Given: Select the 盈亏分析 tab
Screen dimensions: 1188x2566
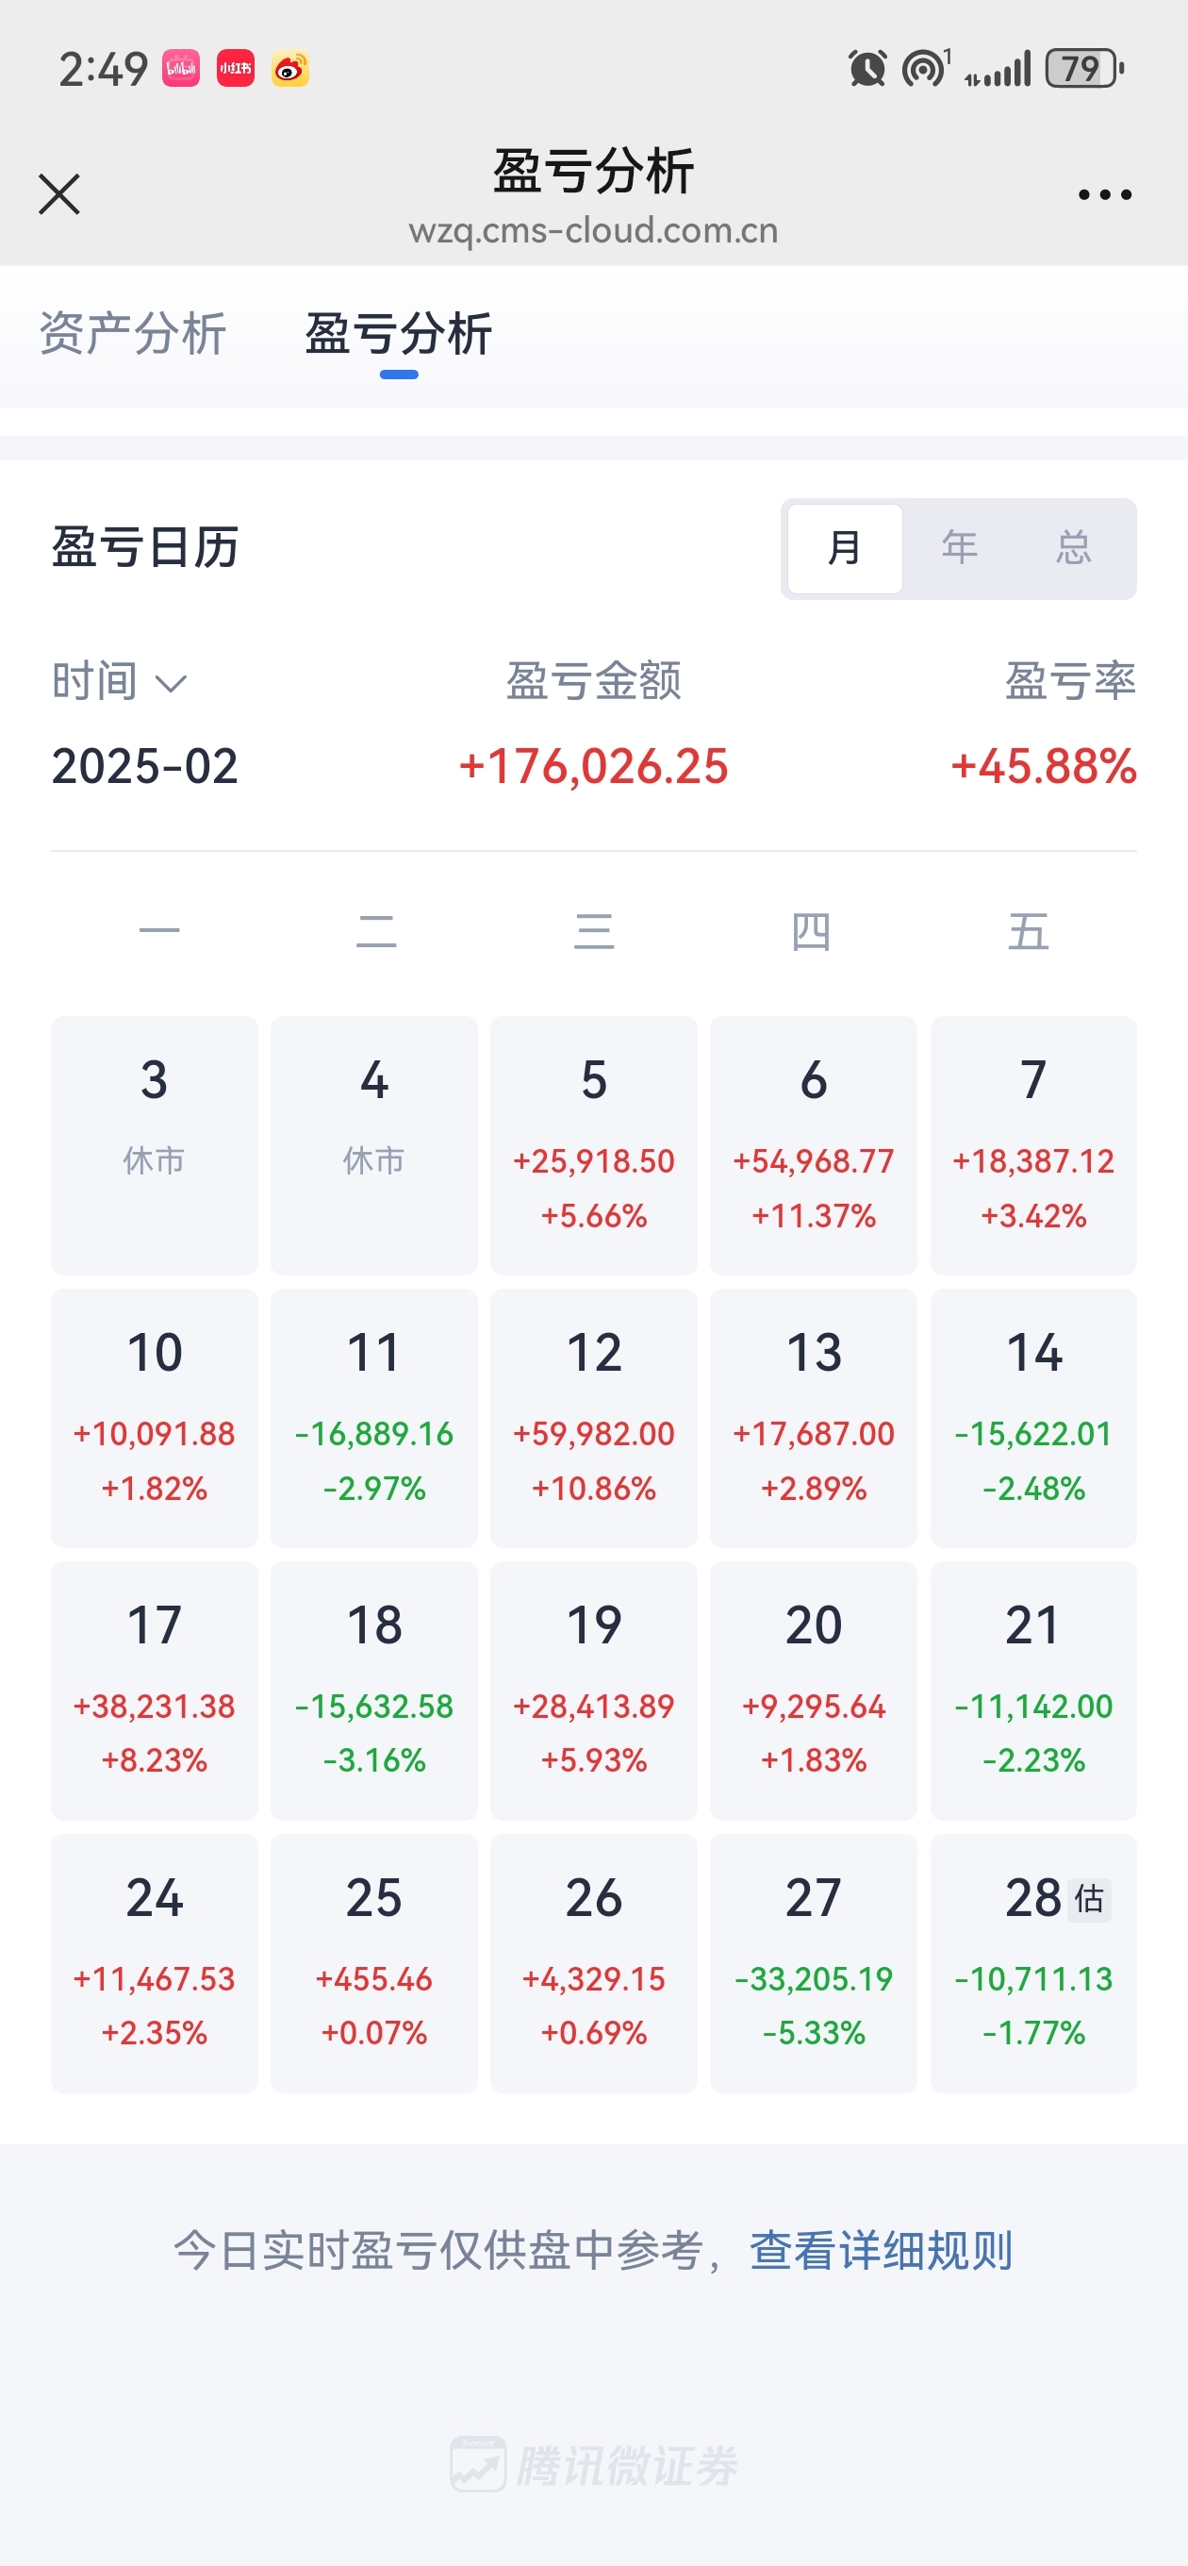Looking at the screenshot, I should click(x=398, y=334).
